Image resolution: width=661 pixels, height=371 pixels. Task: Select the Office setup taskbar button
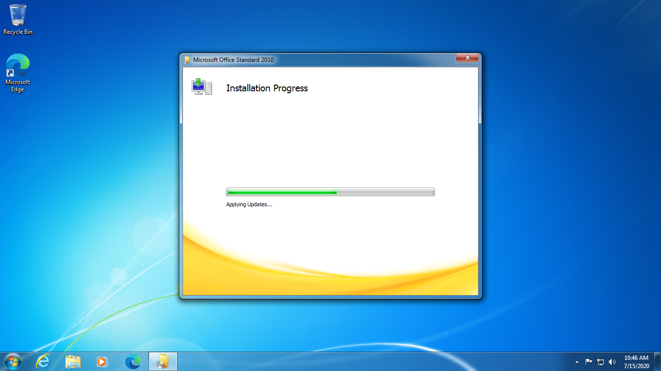pyautogui.click(x=163, y=361)
